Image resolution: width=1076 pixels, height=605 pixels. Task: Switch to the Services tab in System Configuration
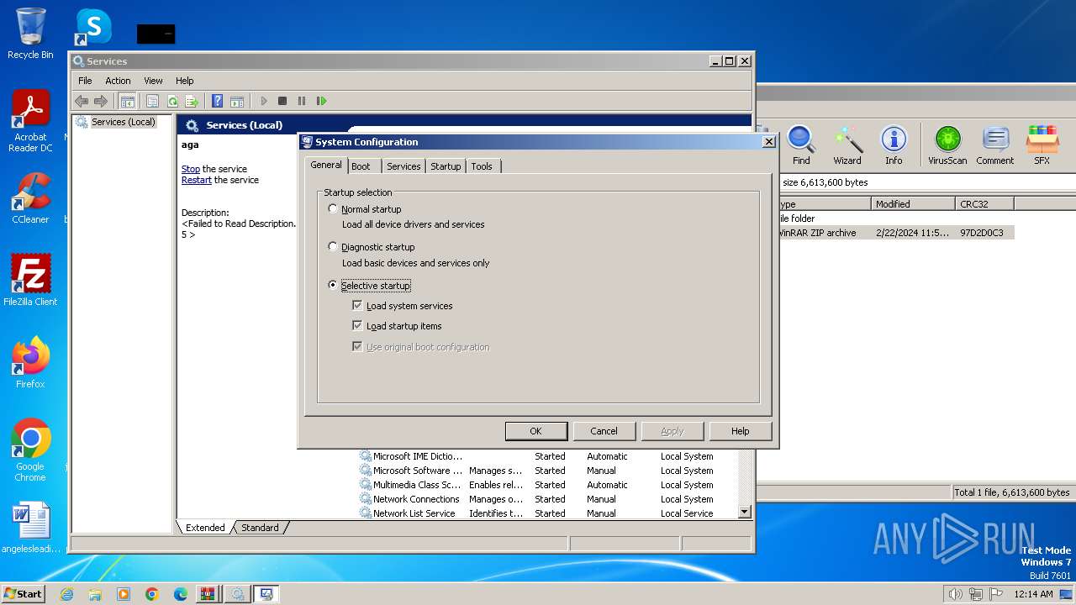pos(403,166)
